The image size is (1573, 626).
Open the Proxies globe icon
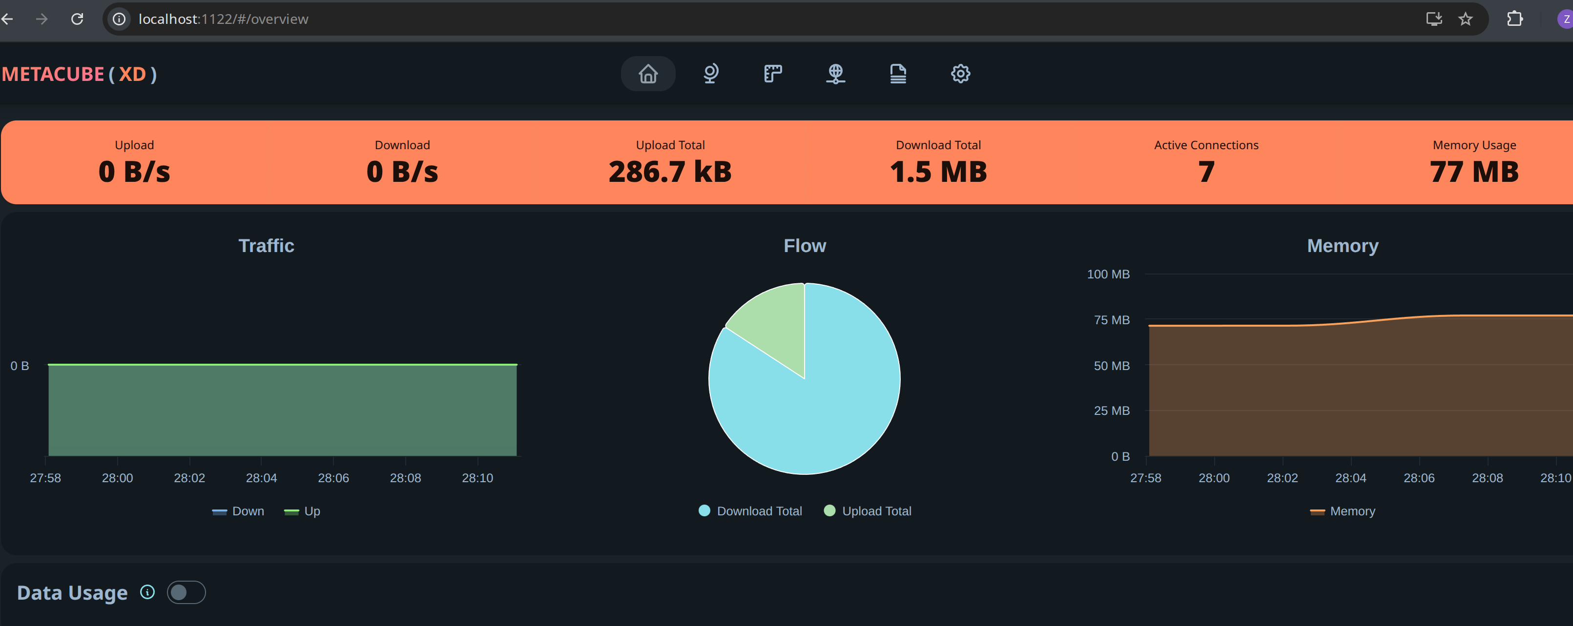(710, 74)
